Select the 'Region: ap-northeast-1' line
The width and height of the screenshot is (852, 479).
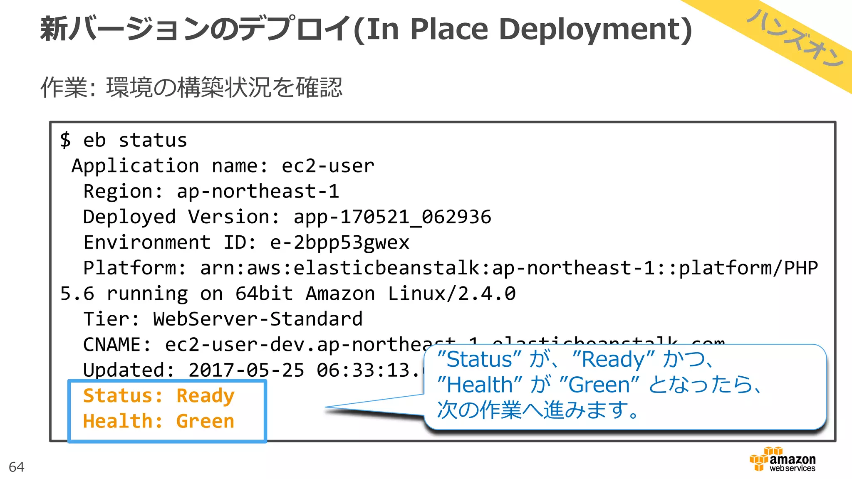211,192
